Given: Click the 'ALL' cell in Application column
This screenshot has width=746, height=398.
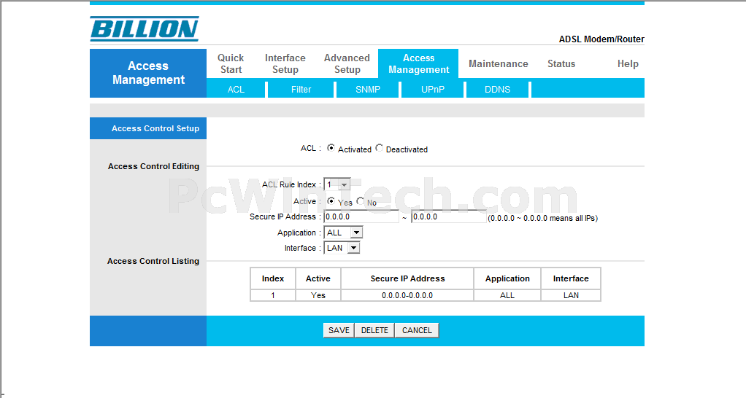Looking at the screenshot, I should coord(507,295).
